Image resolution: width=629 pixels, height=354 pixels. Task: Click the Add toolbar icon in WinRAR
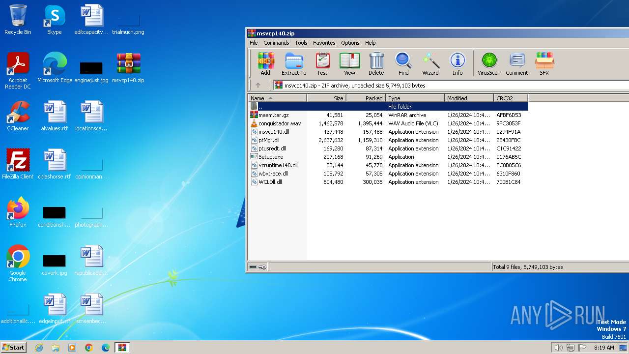265,64
